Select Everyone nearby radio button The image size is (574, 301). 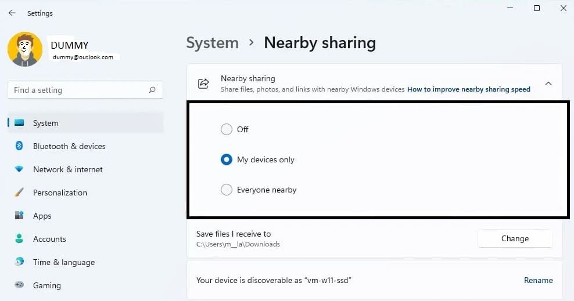[227, 190]
